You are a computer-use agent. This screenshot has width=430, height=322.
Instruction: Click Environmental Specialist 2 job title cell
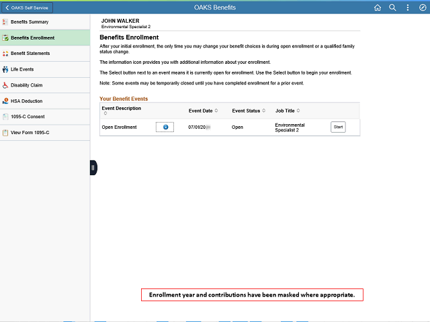pos(290,127)
